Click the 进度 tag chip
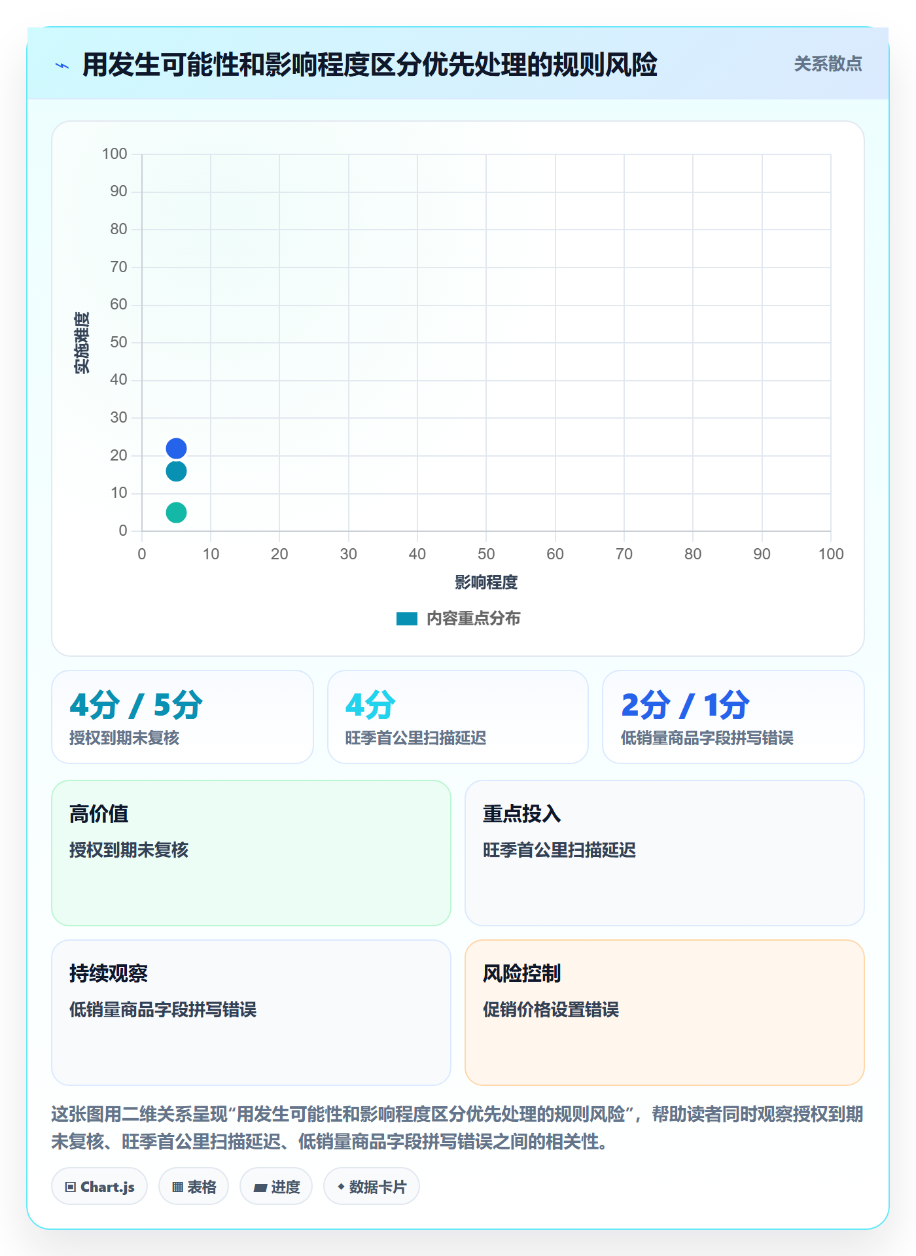 tap(276, 1187)
